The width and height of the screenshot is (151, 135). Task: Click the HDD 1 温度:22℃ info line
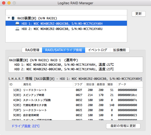click(64, 65)
